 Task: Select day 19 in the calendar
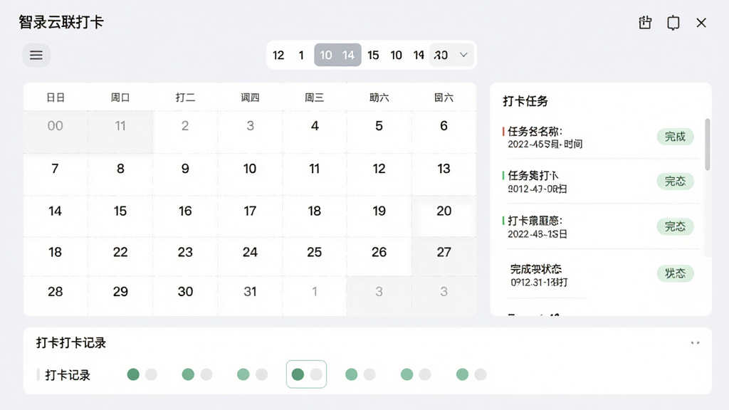click(379, 216)
